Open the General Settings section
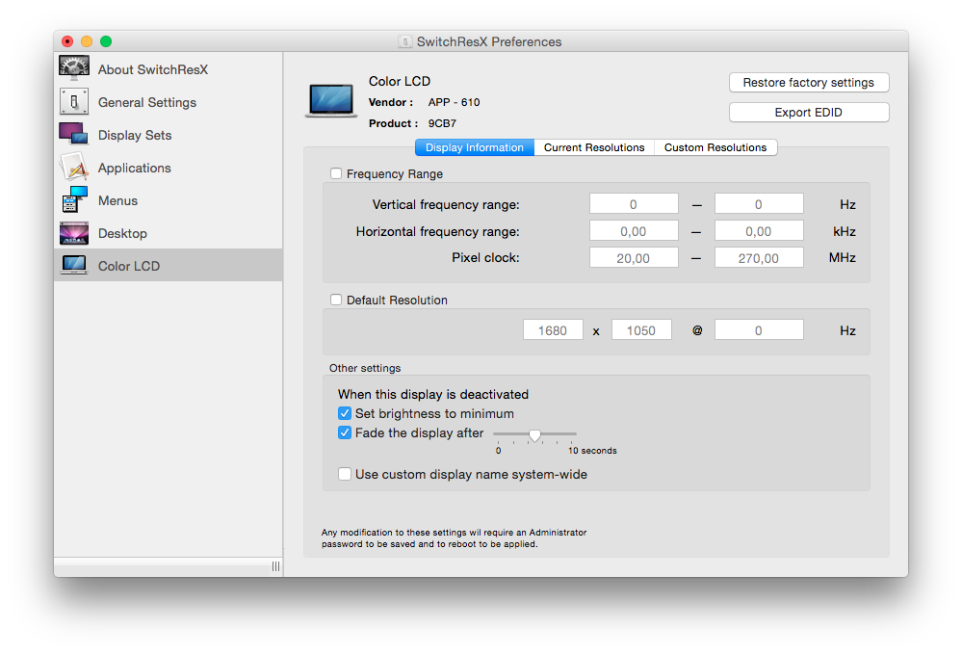This screenshot has width=962, height=654. coord(169,102)
